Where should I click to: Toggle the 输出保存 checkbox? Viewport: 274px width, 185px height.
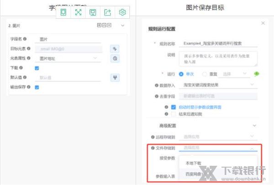point(37,87)
